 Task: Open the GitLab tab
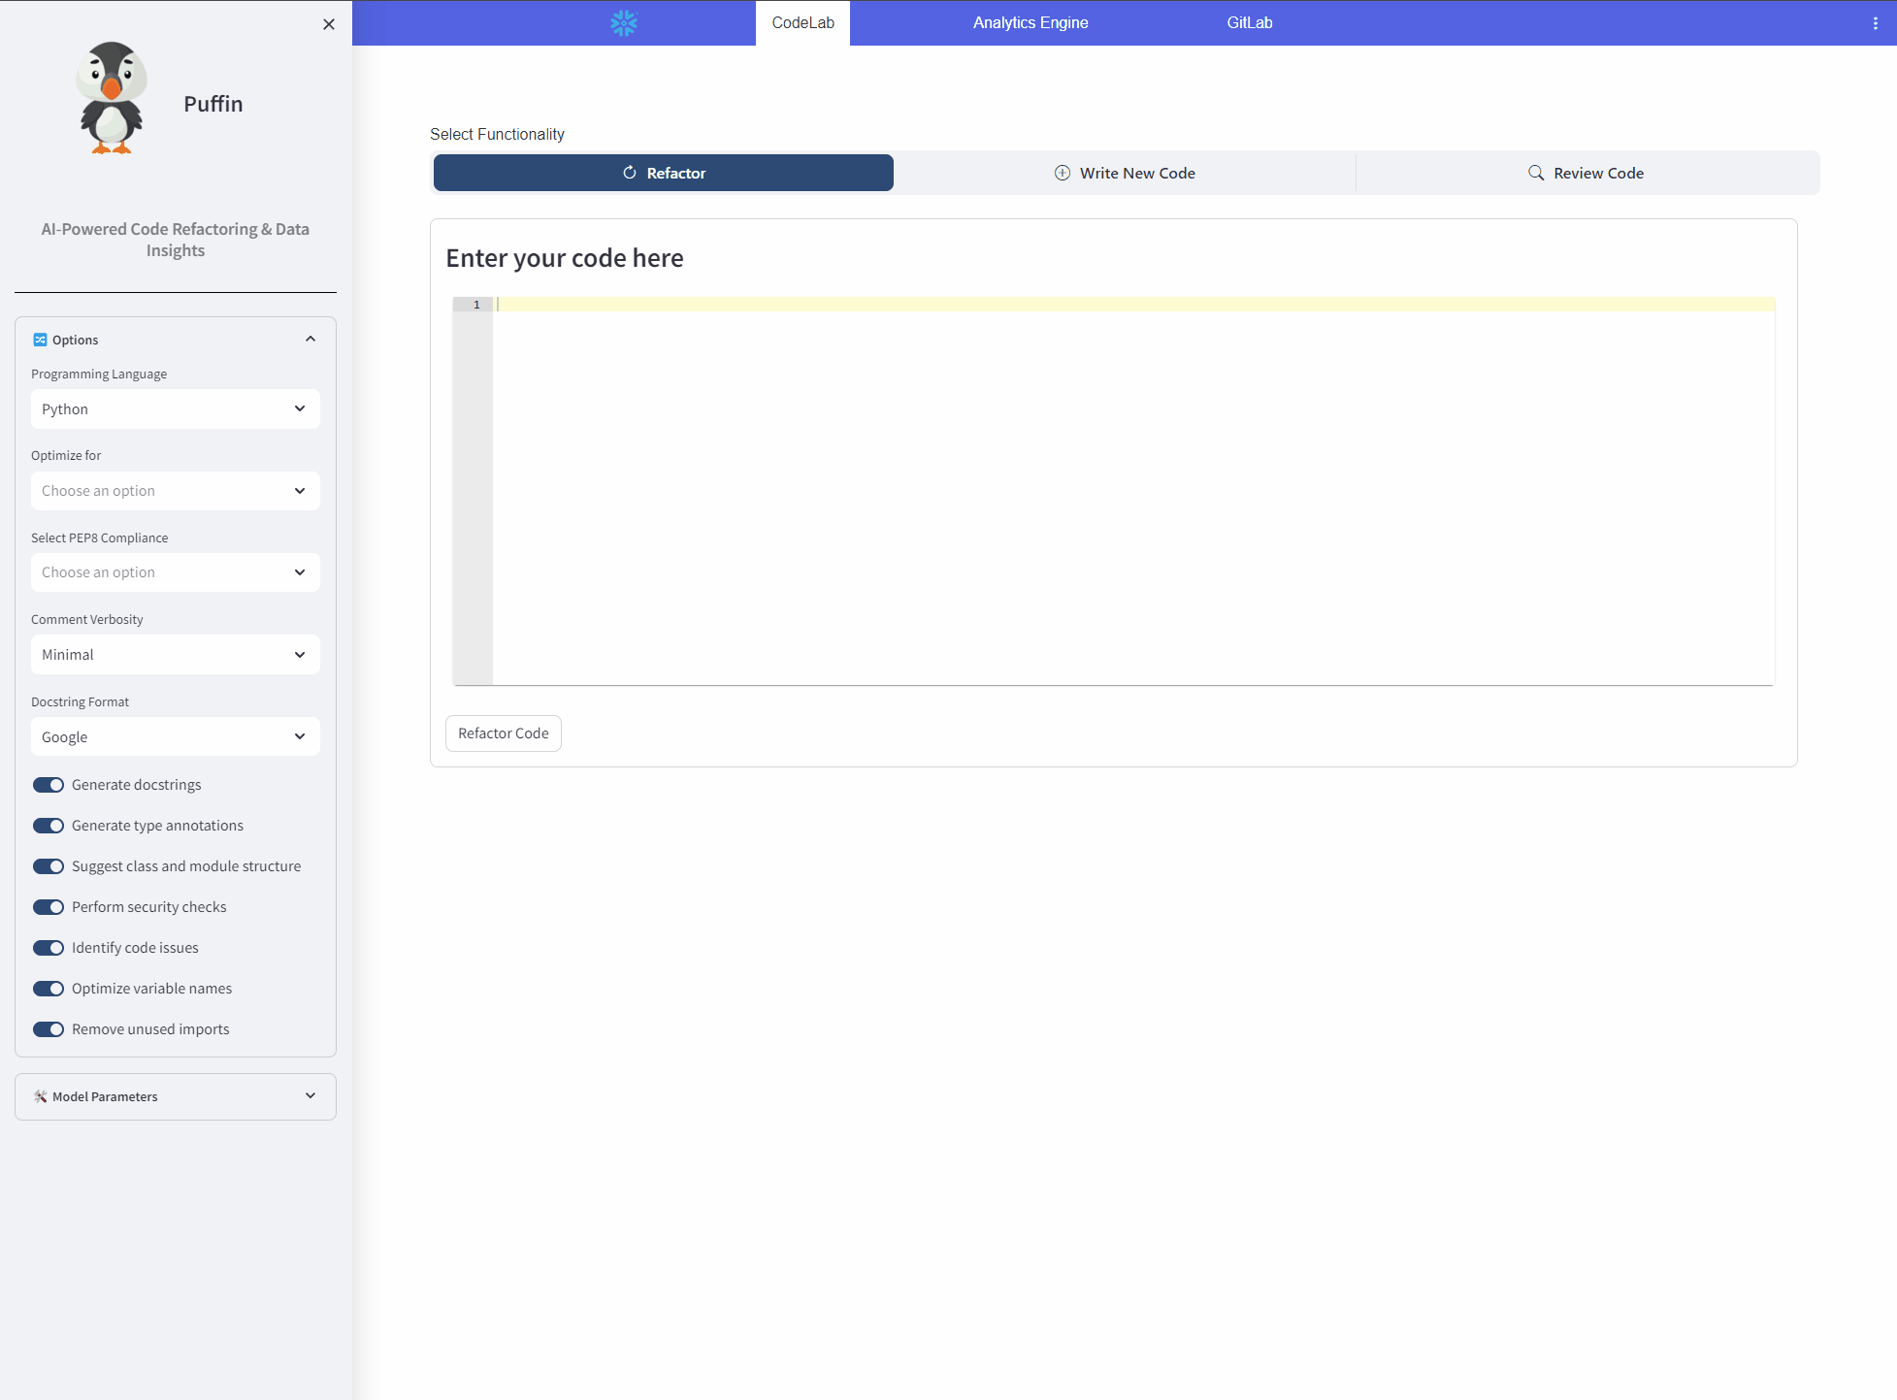click(1249, 23)
